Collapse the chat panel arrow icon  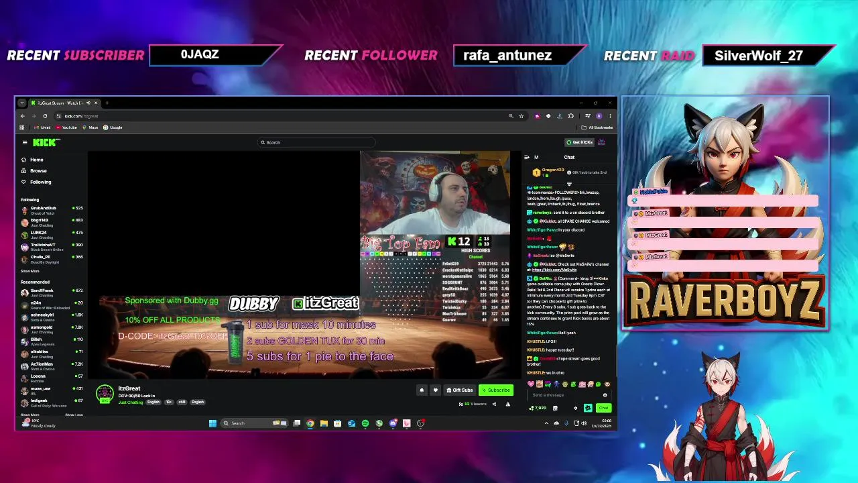(x=527, y=158)
